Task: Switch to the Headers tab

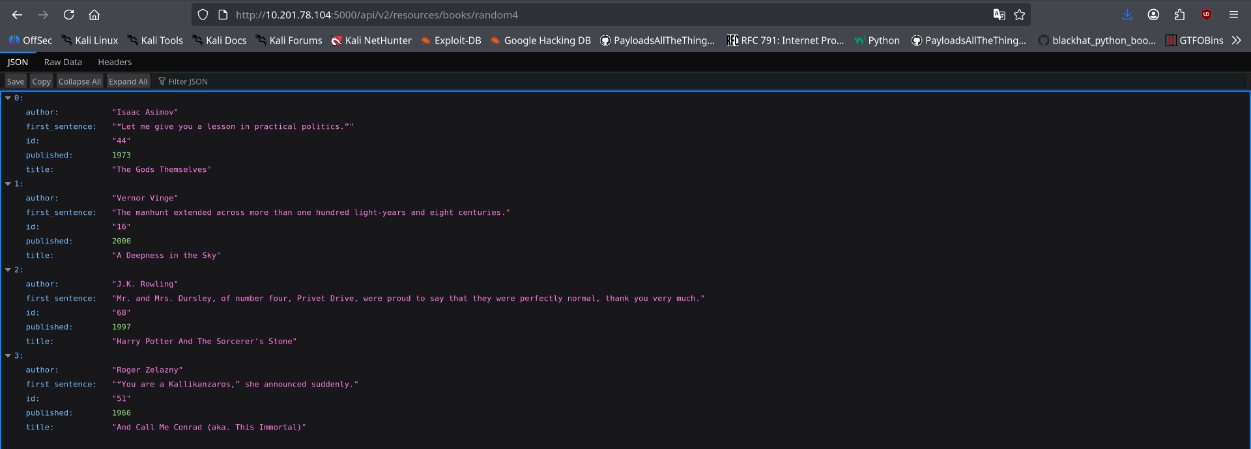Action: pos(115,62)
